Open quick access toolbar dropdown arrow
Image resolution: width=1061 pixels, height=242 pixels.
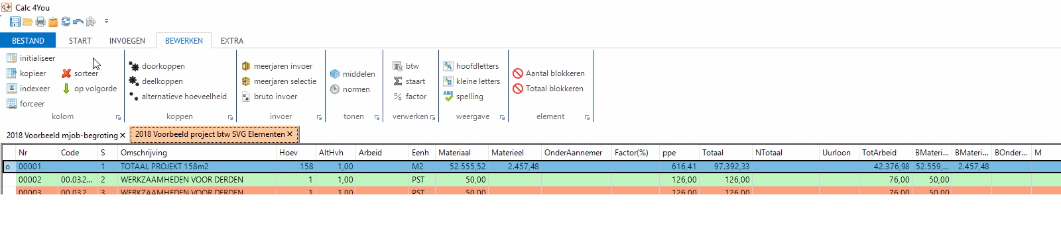(x=106, y=22)
